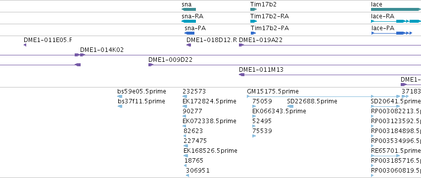This screenshot has height=178, width=421.
Task: Select the DME1-019A22 feature label
Action: pyautogui.click(x=261, y=40)
